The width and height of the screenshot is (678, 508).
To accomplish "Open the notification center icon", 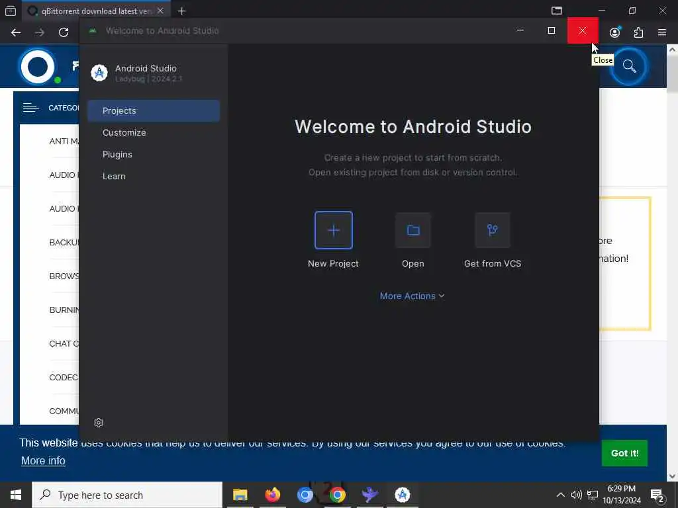I will (657, 495).
